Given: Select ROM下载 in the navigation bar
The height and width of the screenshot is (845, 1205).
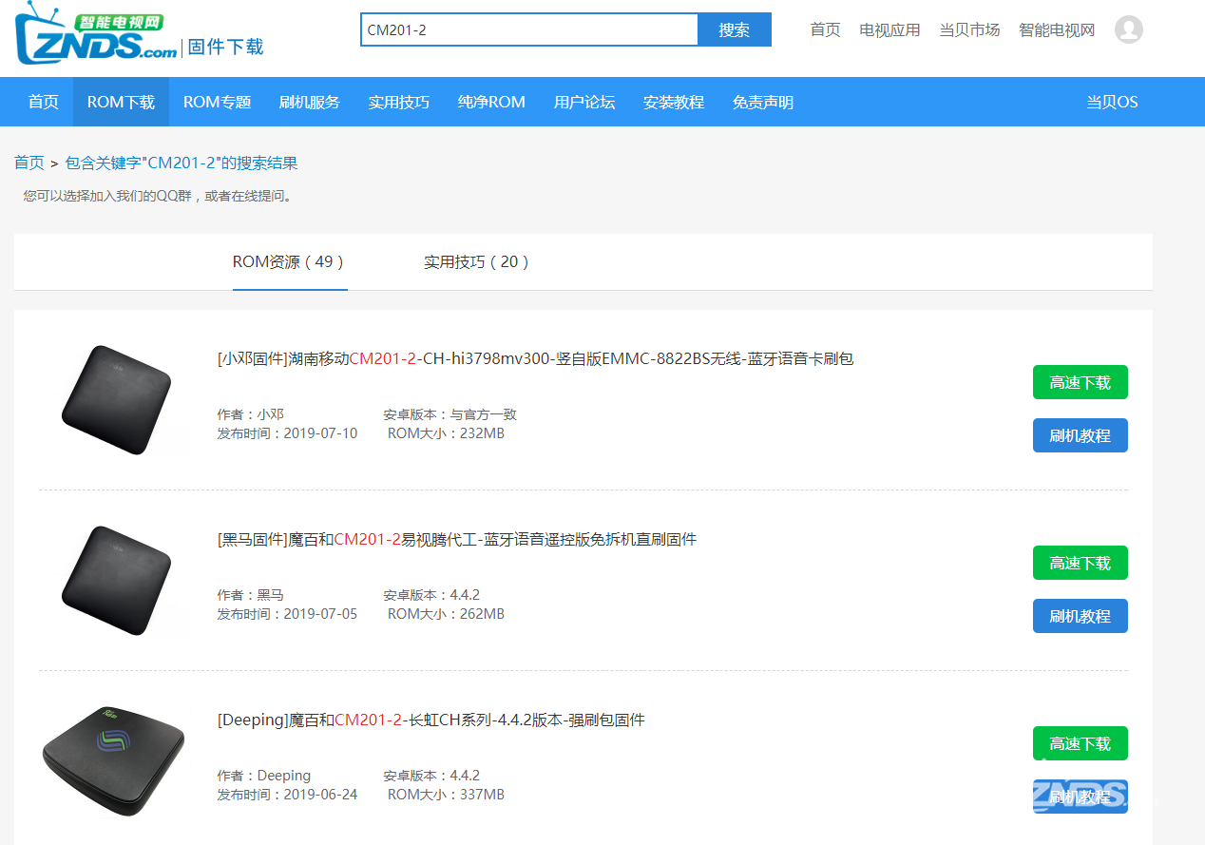Looking at the screenshot, I should pos(121,102).
